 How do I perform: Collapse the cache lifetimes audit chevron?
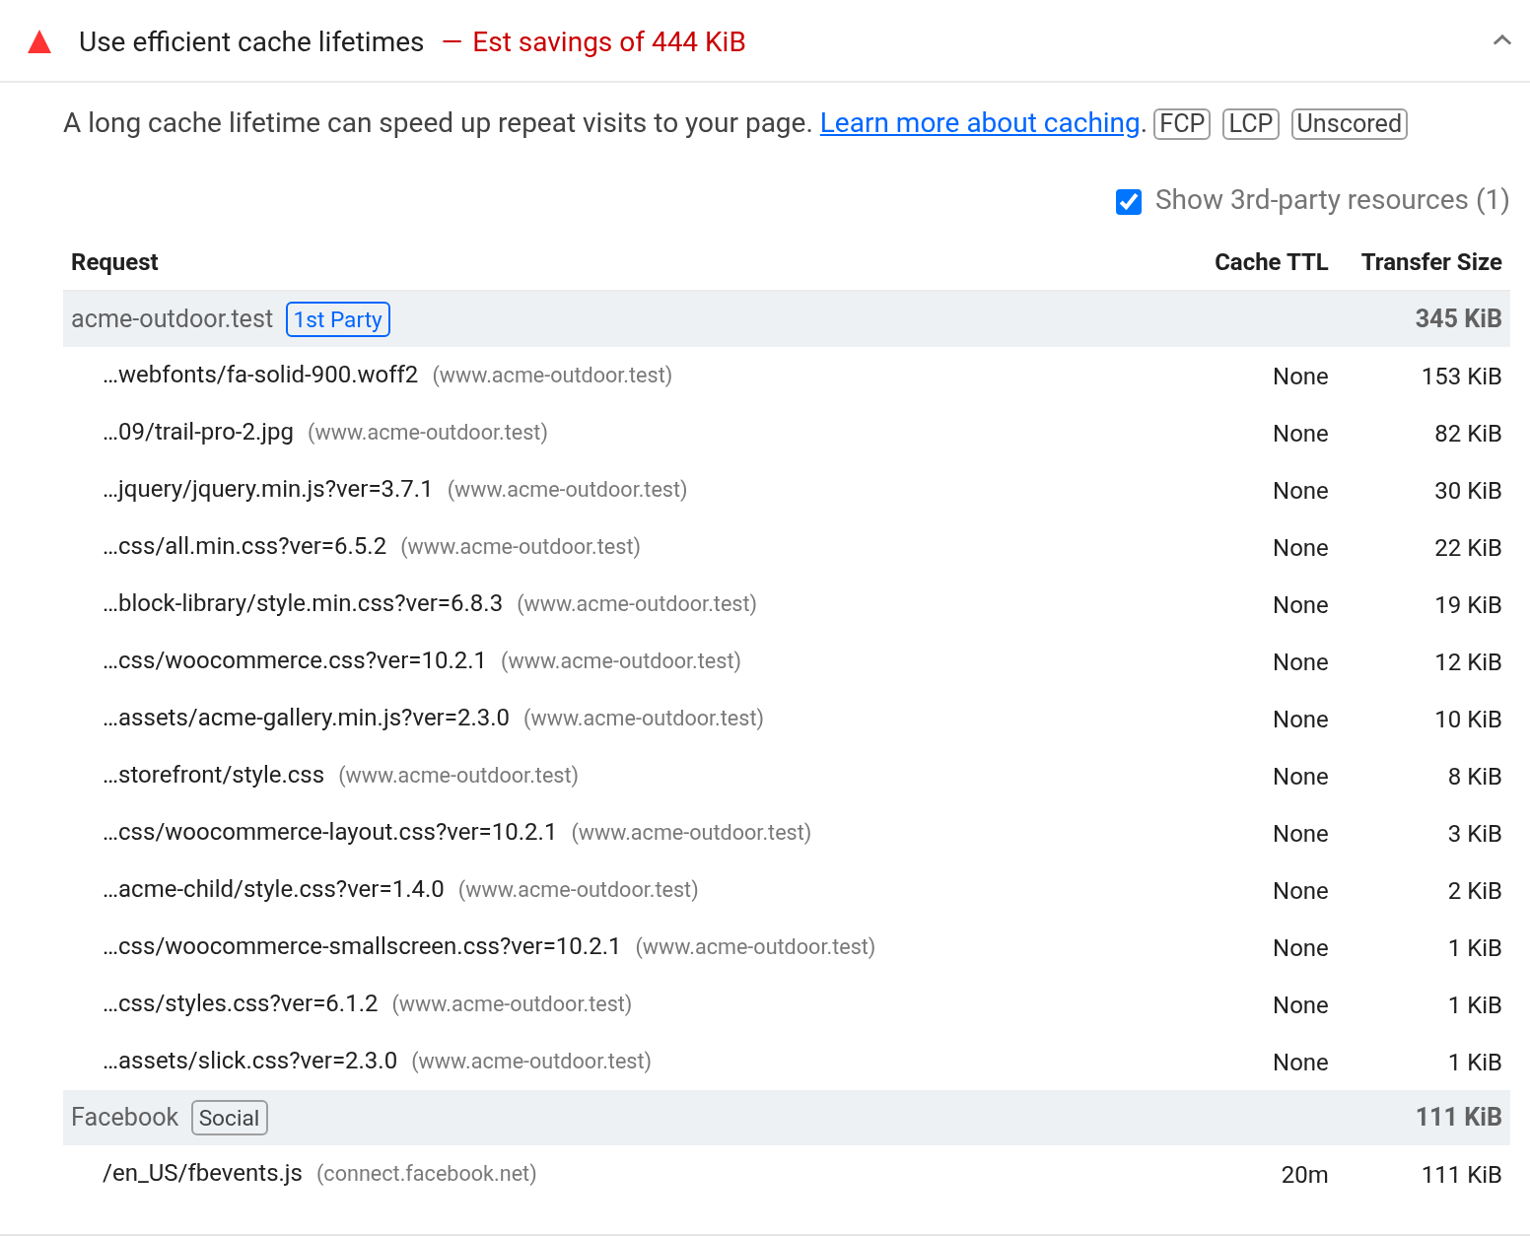tap(1501, 40)
